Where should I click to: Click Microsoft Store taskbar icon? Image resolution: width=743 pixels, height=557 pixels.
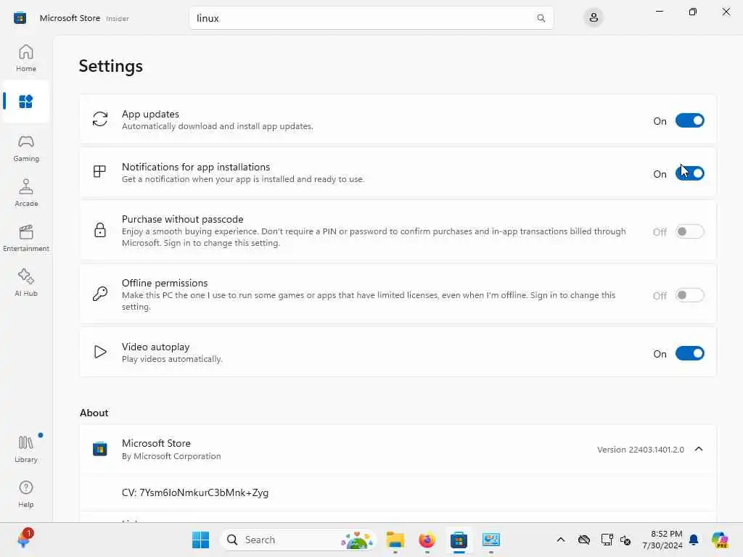459,540
